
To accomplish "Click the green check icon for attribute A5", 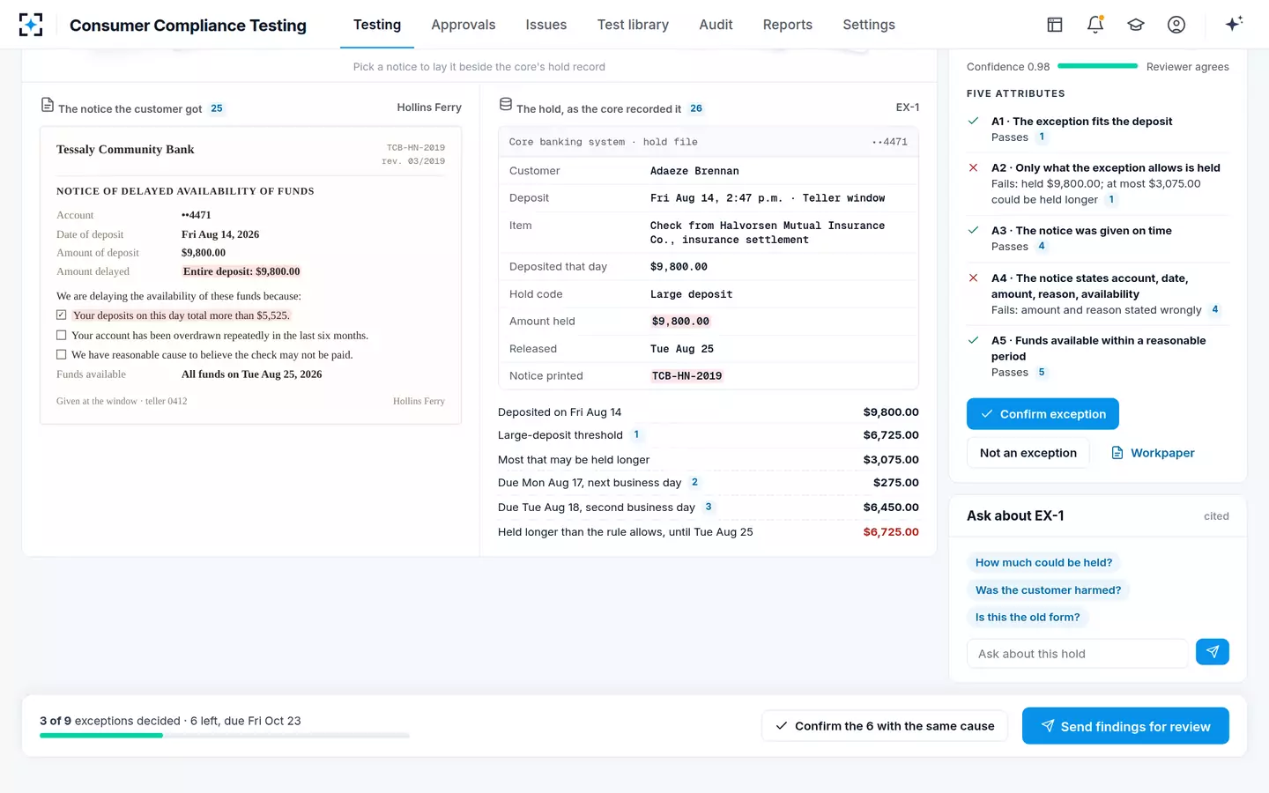I will [x=974, y=340].
